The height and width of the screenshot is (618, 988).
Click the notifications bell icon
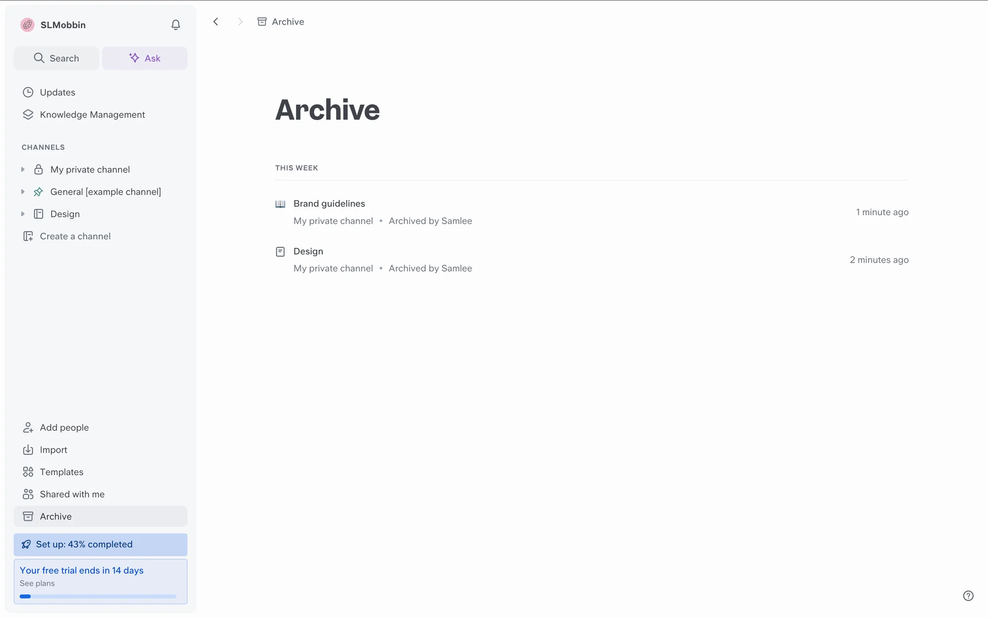coord(175,25)
